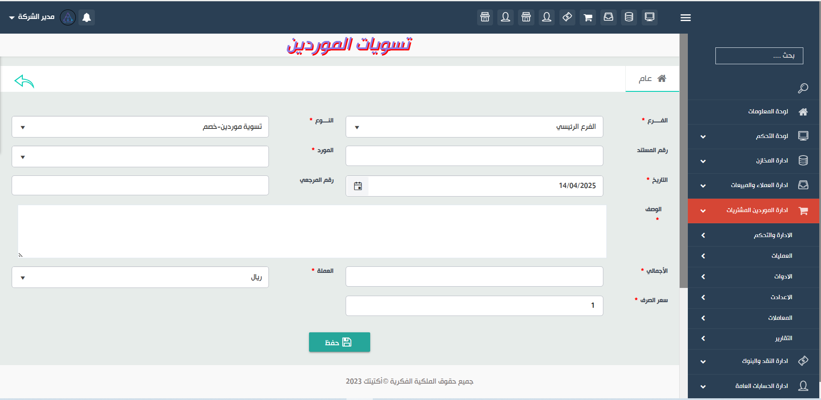The image size is (821, 400).
Task: Expand ادارة العملاء والمبيعات chevron
Action: point(703,186)
